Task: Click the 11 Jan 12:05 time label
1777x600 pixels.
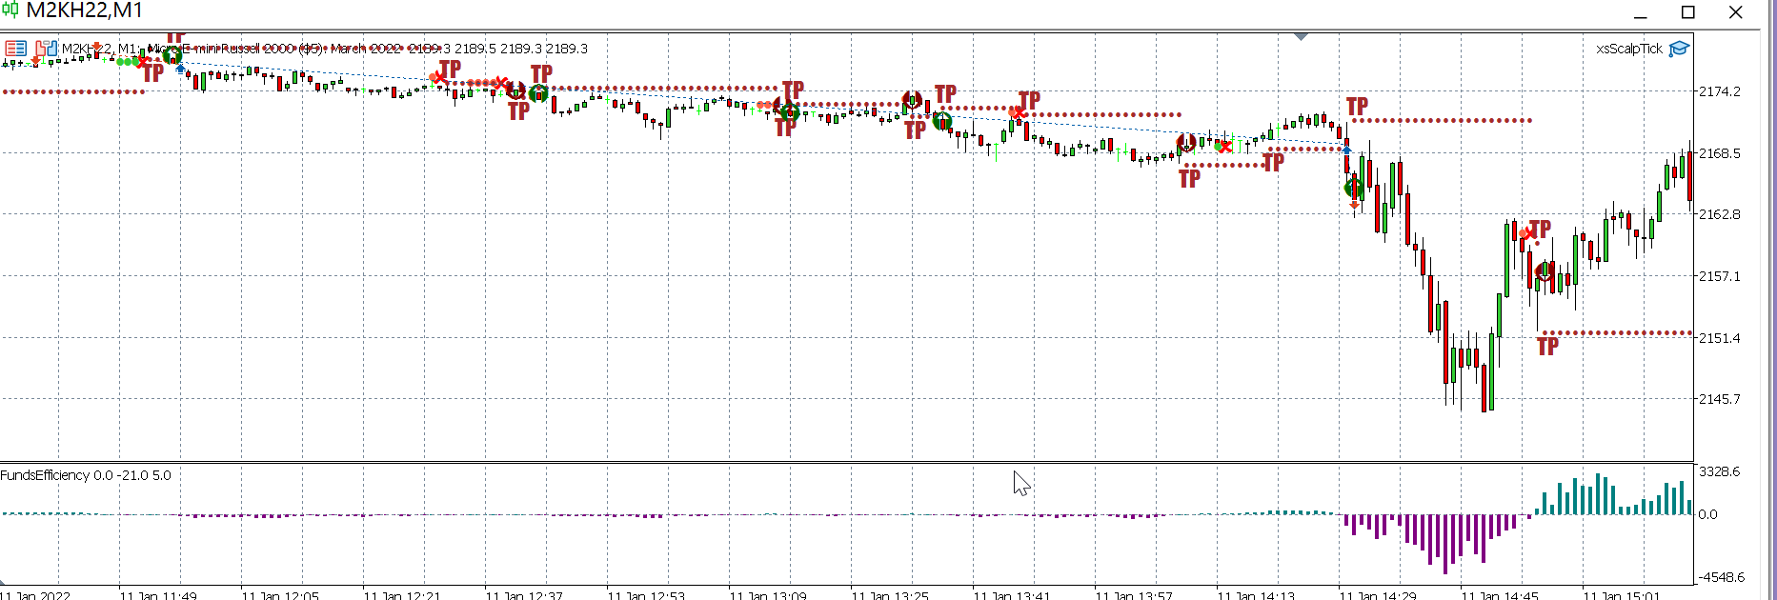Action: [280, 595]
